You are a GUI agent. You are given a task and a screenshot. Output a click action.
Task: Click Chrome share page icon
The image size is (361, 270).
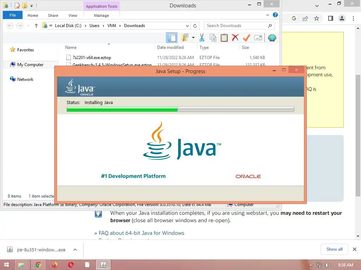305,18
